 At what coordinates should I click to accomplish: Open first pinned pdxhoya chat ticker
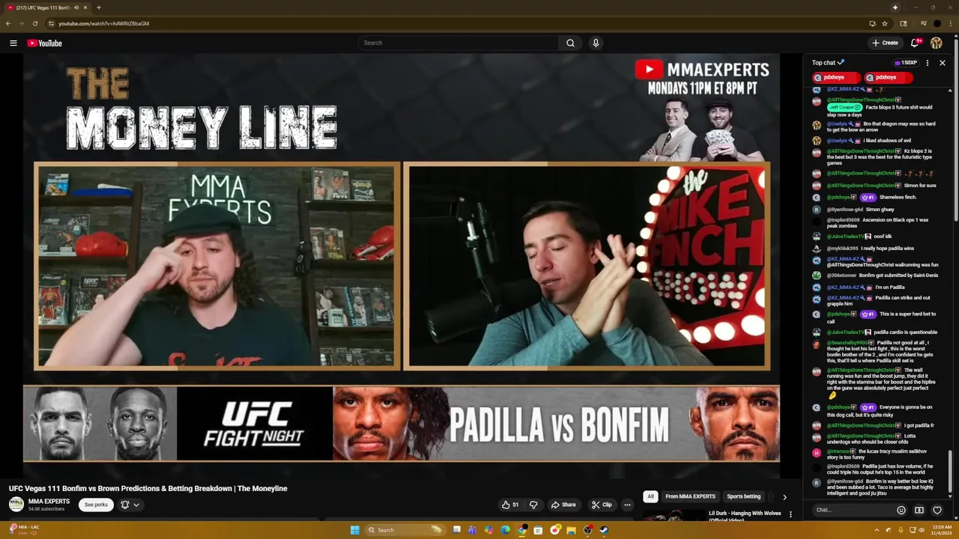[837, 77]
